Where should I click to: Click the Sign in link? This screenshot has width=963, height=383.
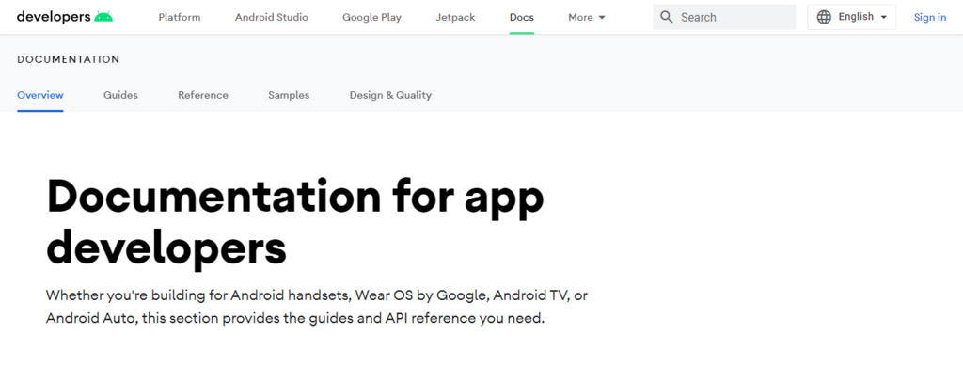(930, 17)
